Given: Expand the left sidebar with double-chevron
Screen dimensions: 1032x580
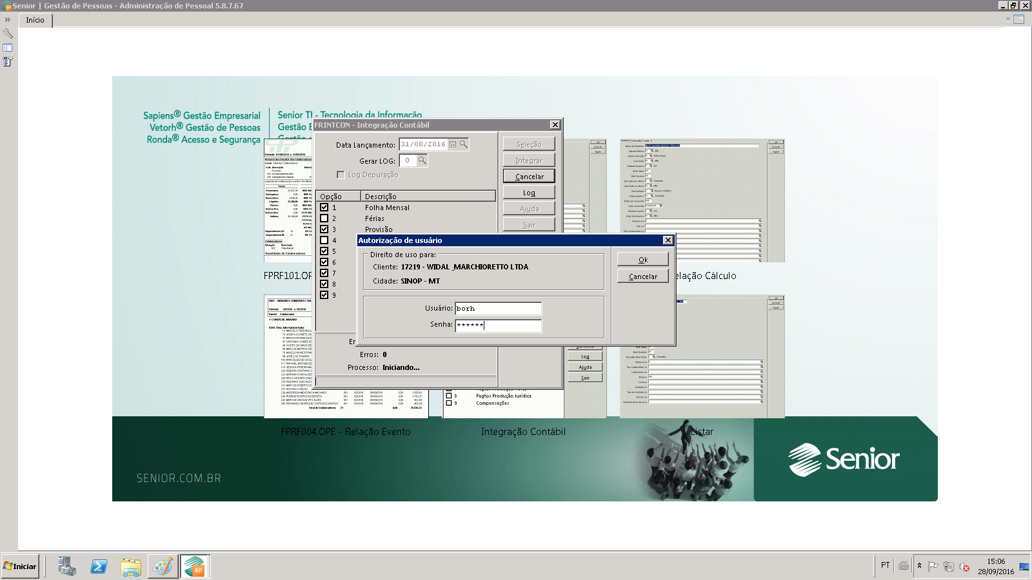Looking at the screenshot, I should coord(8,20).
